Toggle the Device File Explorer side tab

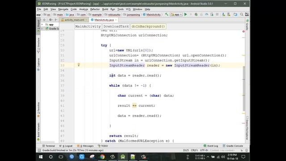click(247, 128)
